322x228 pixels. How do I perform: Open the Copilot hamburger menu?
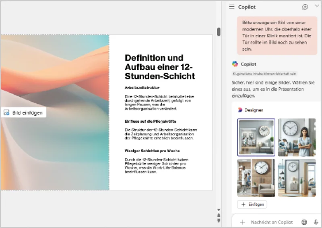click(x=231, y=7)
